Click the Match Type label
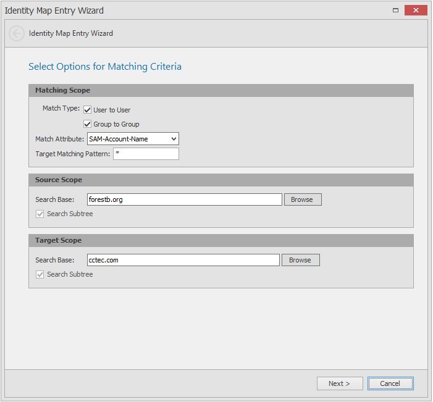The image size is (433, 402). tap(61, 108)
